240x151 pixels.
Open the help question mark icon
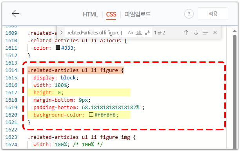(x=189, y=14)
